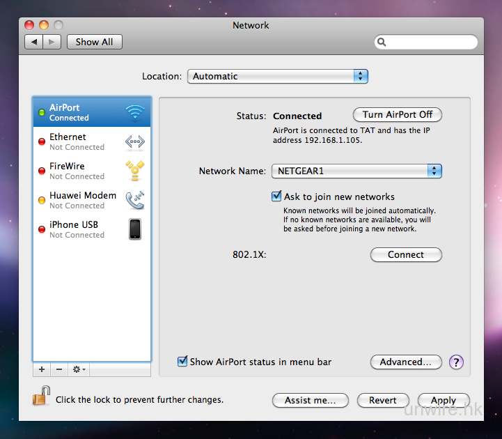The height and width of the screenshot is (439, 502).
Task: Remove selected service with minus button
Action: 59,369
